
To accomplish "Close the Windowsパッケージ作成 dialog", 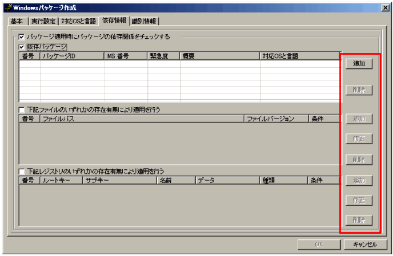I will click(x=385, y=8).
